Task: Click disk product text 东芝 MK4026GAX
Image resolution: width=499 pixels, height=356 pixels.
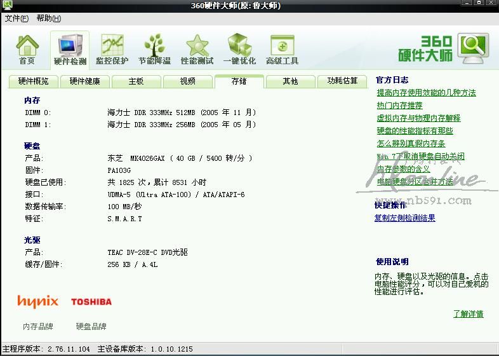Action: 180,158
